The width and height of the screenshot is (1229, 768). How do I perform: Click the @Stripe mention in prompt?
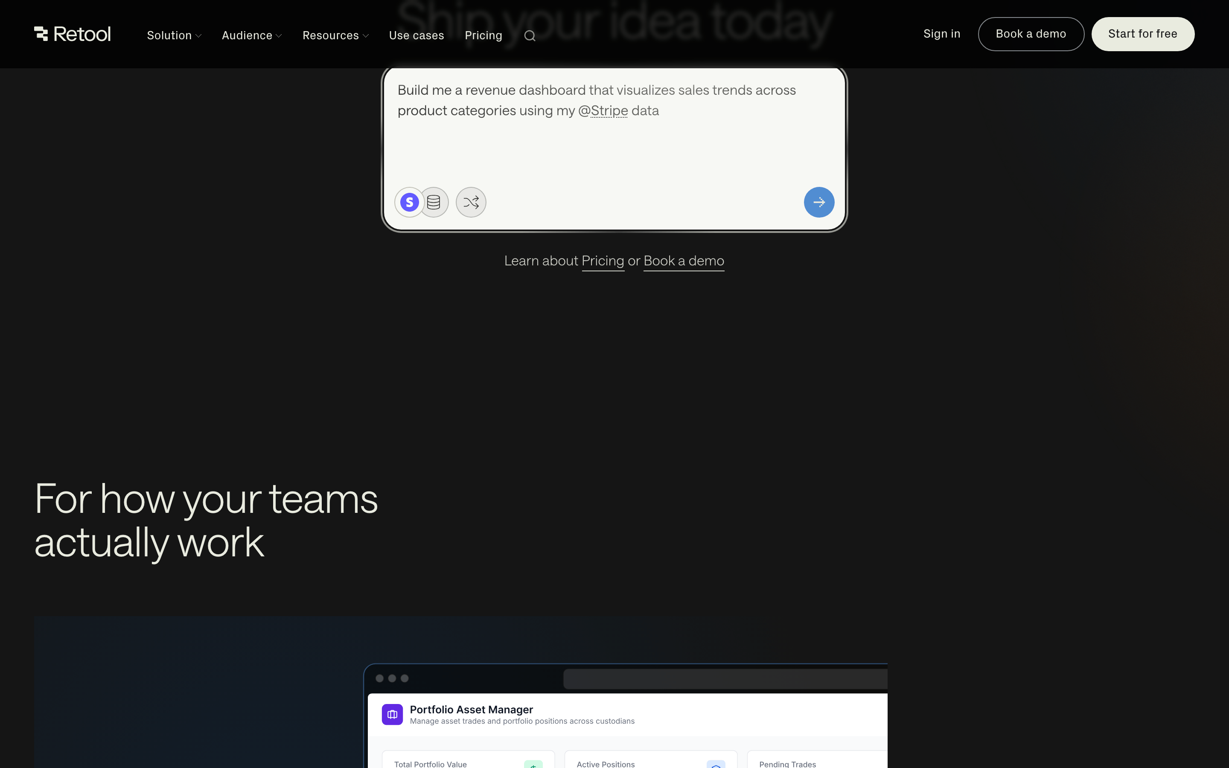click(x=603, y=111)
